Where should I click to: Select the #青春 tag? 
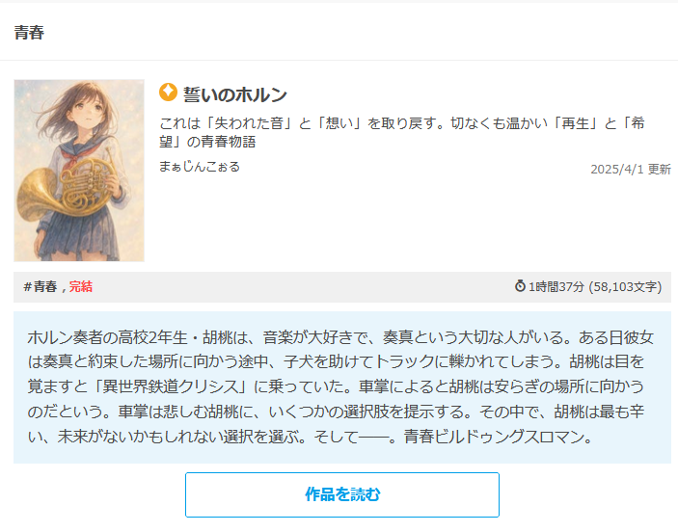(41, 286)
